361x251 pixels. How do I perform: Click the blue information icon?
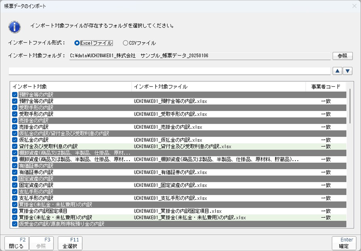point(14,27)
